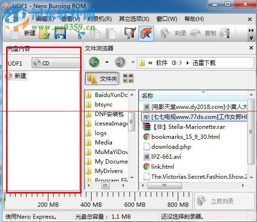Select Stella-Marionette.rar file
This screenshot has height=222, width=257.
coord(184,127)
